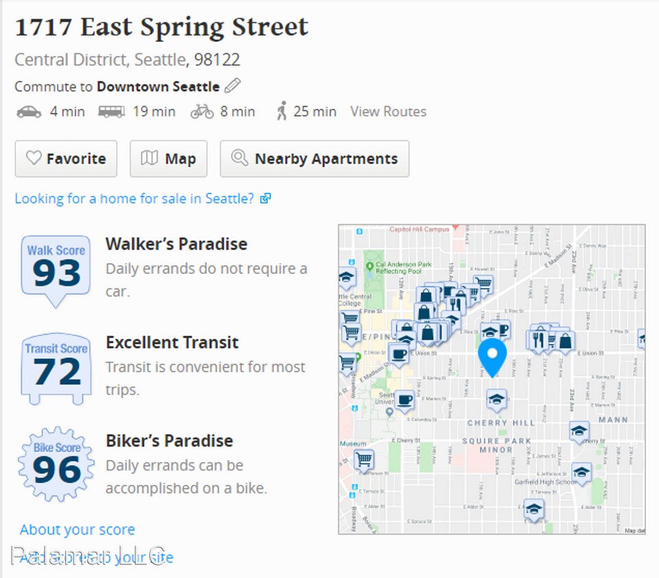Click the Transit Score 72 badge

point(56,368)
